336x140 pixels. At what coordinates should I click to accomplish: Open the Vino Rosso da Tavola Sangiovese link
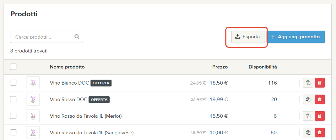tap(92, 133)
